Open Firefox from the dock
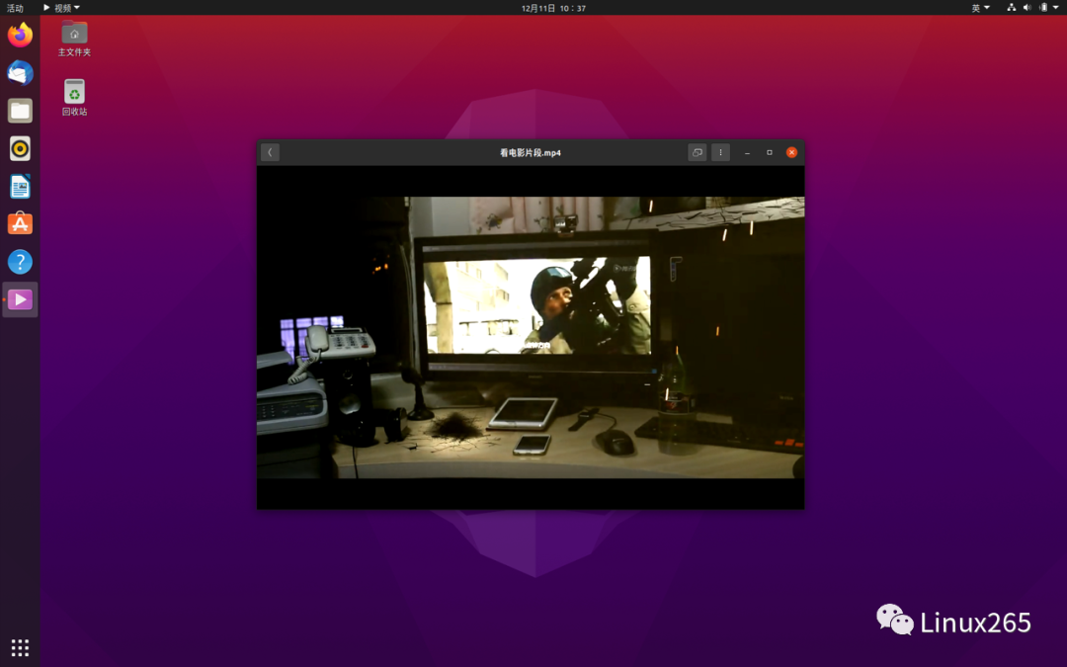 tap(20, 35)
